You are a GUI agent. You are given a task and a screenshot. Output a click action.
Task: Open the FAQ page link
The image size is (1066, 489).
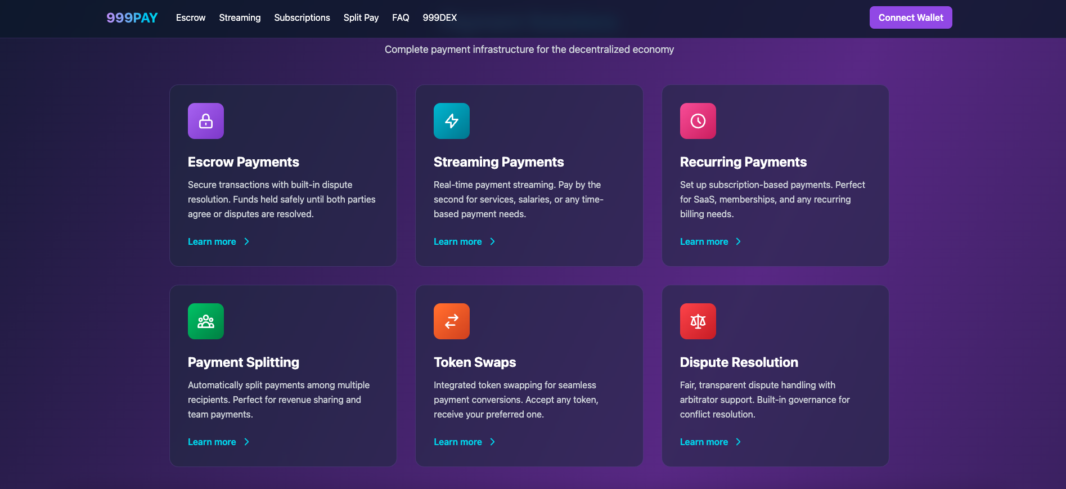(401, 17)
